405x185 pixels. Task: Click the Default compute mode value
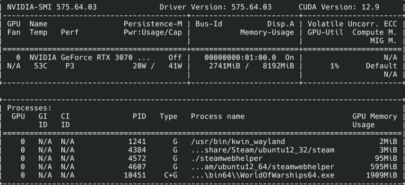[x=381, y=66]
